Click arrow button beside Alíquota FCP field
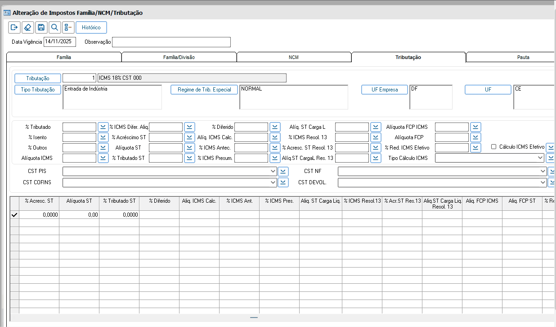Screen dimensions: 556x327 pos(475,137)
